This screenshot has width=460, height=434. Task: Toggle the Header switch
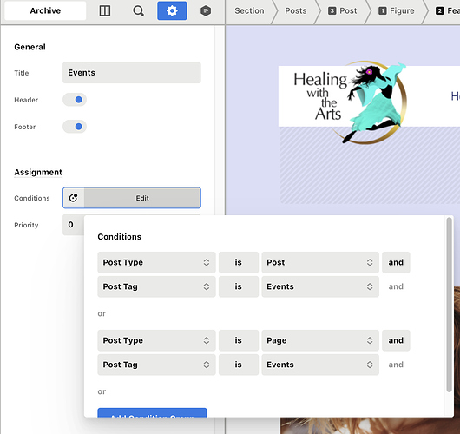coord(75,100)
